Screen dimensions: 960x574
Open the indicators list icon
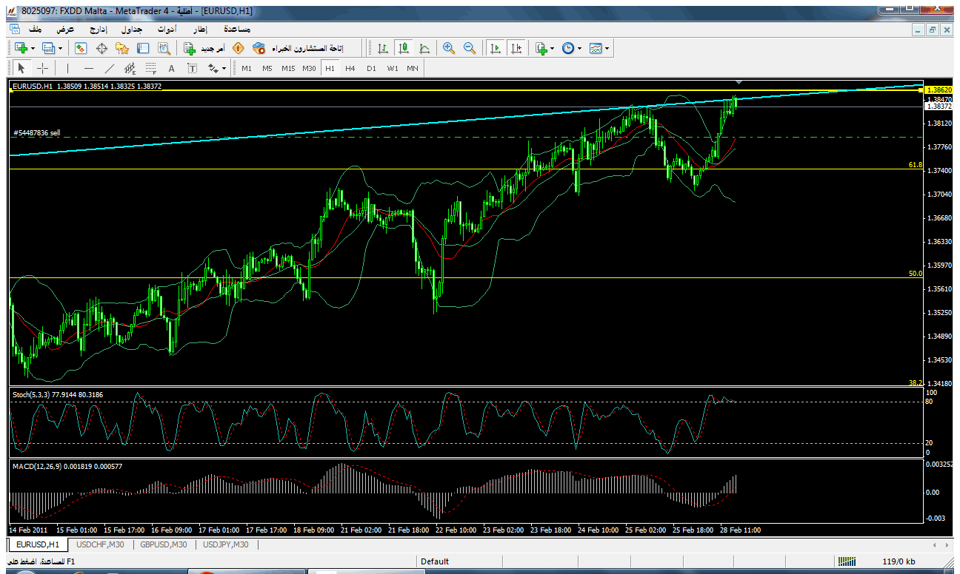click(x=541, y=48)
